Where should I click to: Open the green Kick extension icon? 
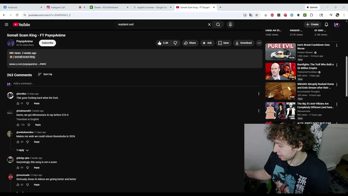coord(305,15)
